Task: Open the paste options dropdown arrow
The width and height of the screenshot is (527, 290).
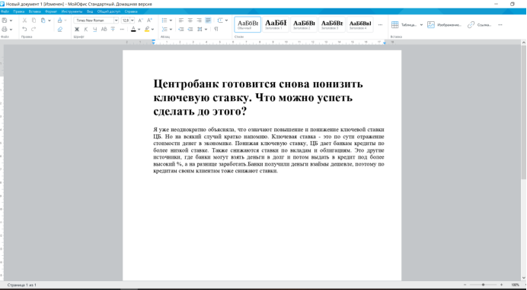Action: [x=50, y=20]
